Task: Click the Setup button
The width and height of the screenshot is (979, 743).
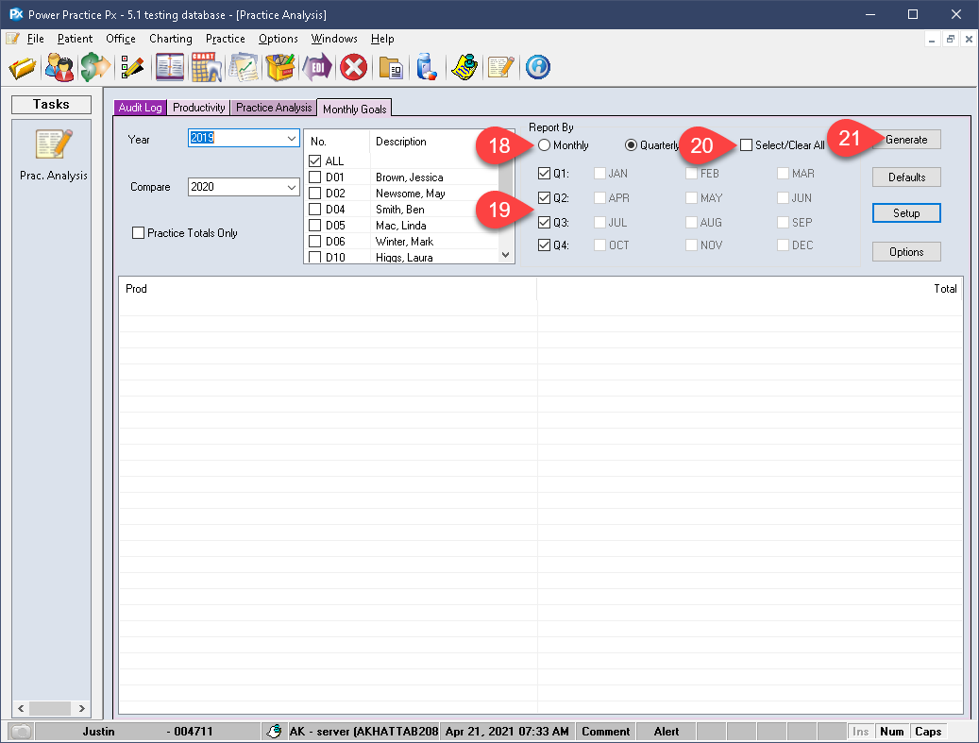Action: pos(906,213)
